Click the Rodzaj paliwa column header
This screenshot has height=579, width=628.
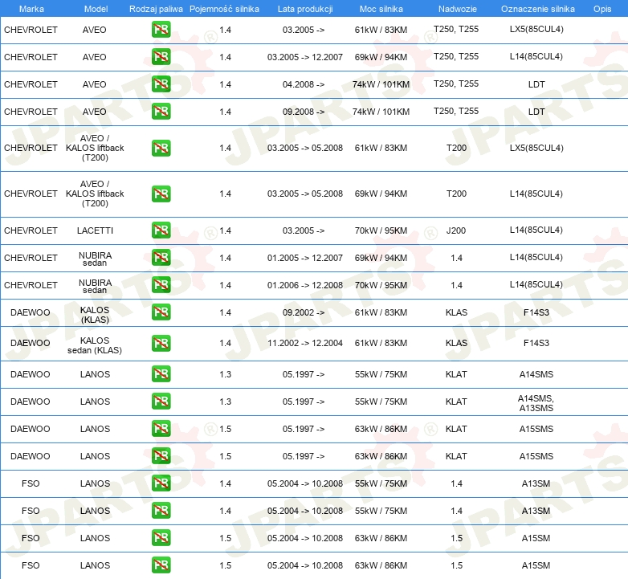point(156,9)
